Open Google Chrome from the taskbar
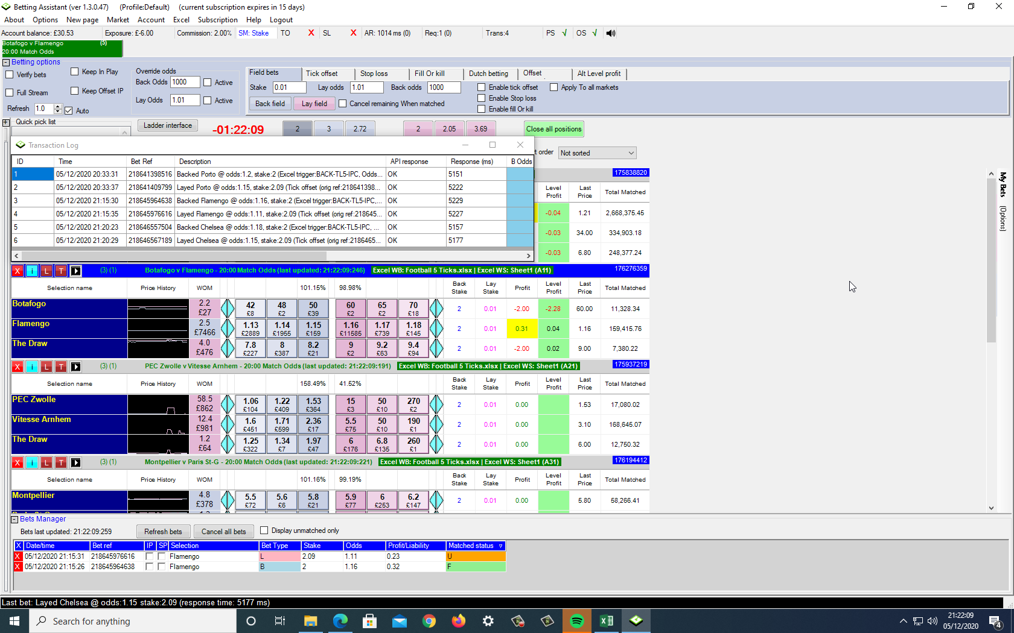1014x633 pixels. 429,621
